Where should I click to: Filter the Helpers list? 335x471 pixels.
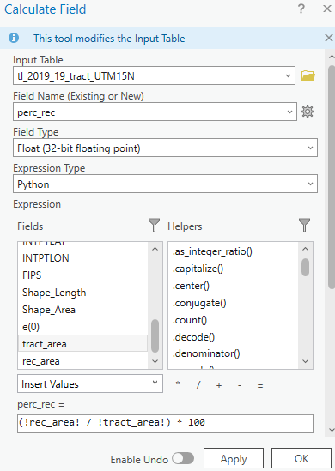click(304, 226)
